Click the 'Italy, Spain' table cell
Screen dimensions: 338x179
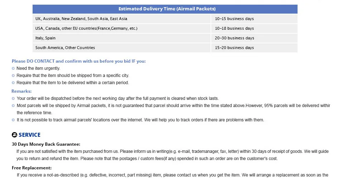pyautogui.click(x=121, y=38)
